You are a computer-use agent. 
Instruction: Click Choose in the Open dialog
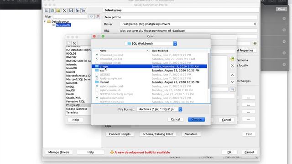coord(196,119)
